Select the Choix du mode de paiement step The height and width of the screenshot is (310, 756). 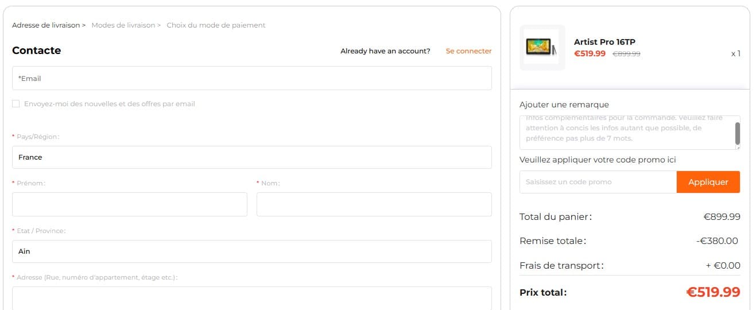(x=216, y=25)
